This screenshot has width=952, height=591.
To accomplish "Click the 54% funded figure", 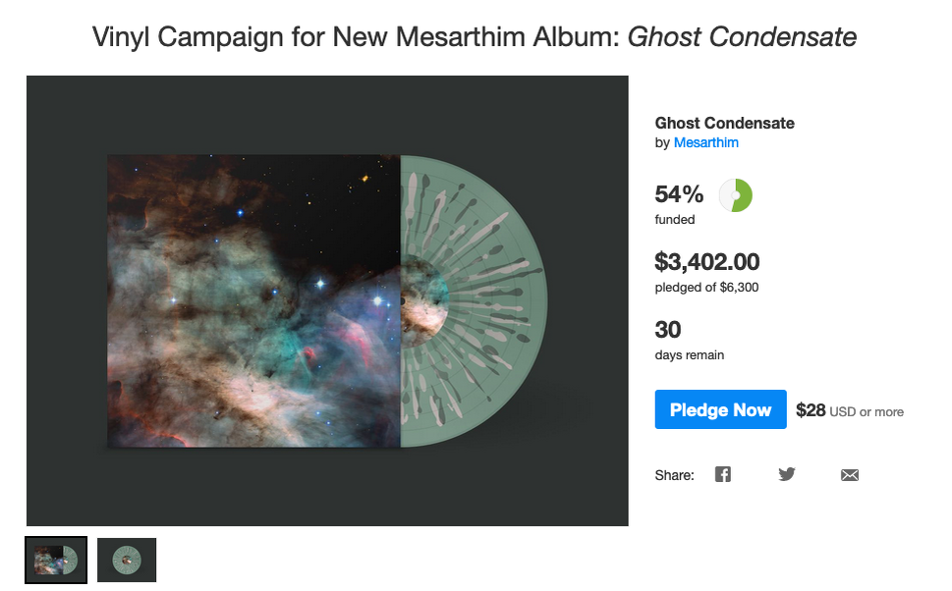I will [679, 194].
